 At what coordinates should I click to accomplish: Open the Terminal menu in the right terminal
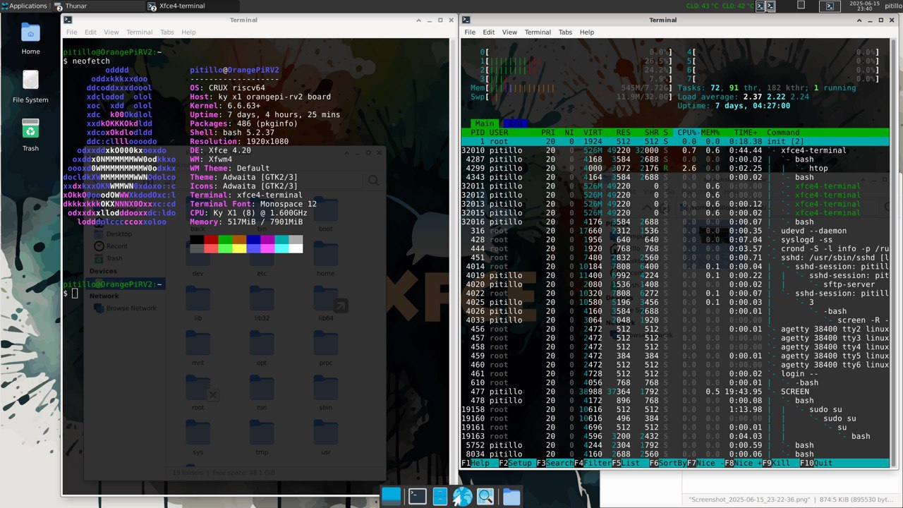pyautogui.click(x=538, y=32)
